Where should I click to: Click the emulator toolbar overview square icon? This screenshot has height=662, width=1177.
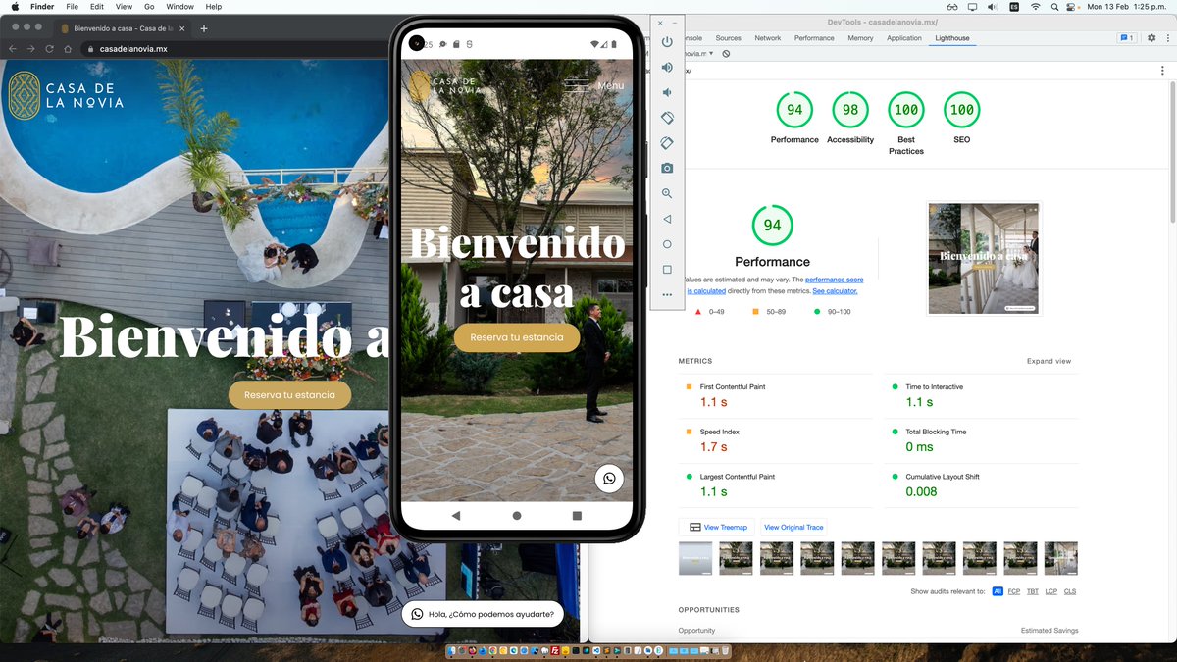tap(667, 270)
